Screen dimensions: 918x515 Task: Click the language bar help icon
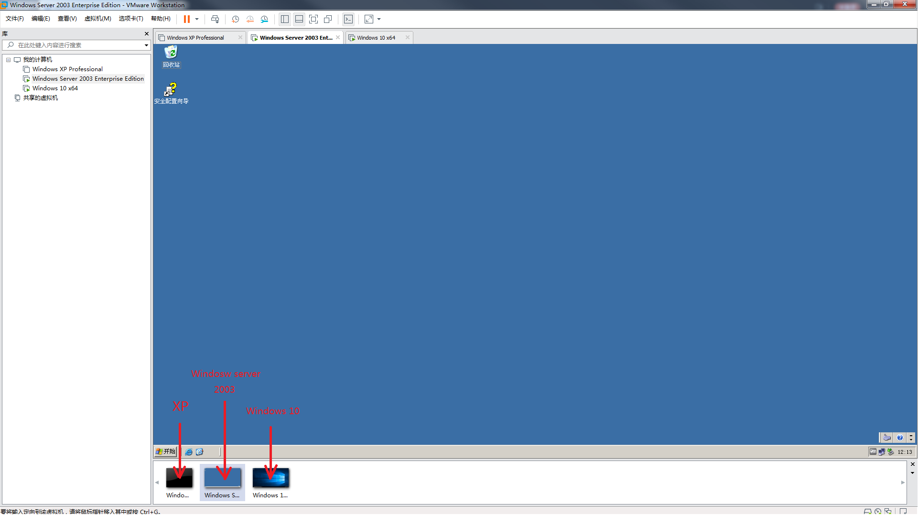(x=900, y=438)
